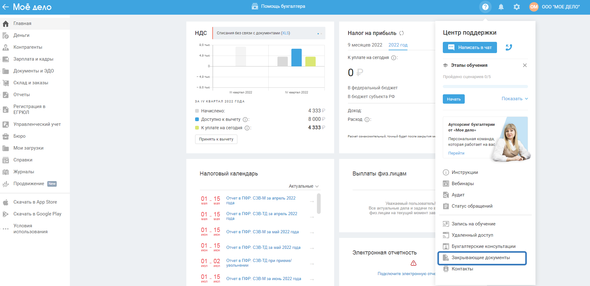The width and height of the screenshot is (590, 286).
Task: Click the Управленческий учет sidebar icon
Action: click(x=6, y=125)
